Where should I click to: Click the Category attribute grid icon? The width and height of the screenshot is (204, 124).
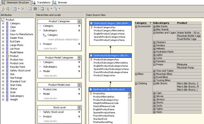point(7,23)
